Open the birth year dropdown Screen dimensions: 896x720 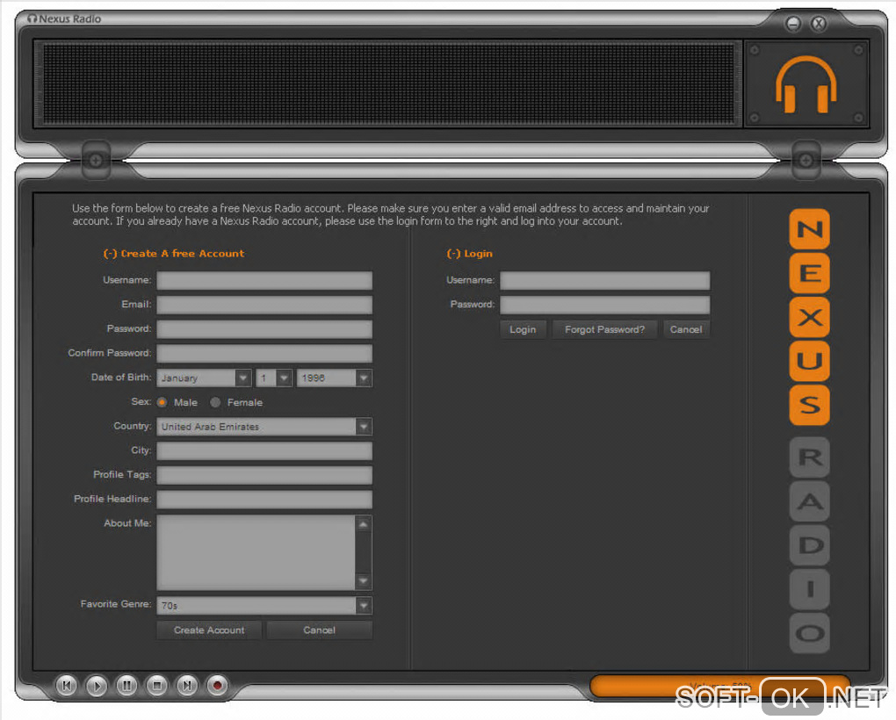tap(335, 378)
